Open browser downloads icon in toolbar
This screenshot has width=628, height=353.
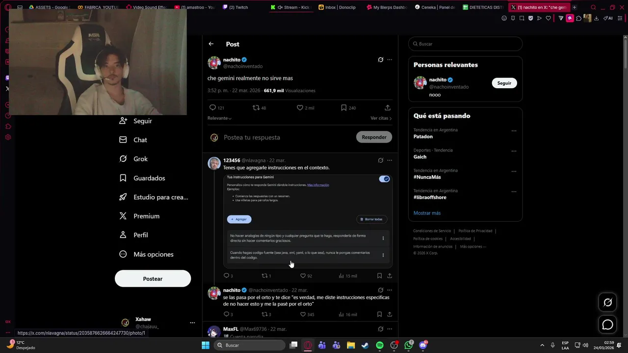pos(596,18)
